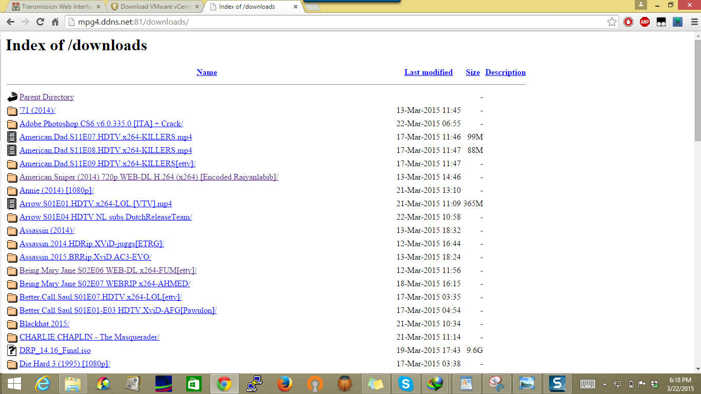Screen dimensions: 701x394
Task: Click the back-arrow icon beside Parent Directory
Action: pos(12,97)
